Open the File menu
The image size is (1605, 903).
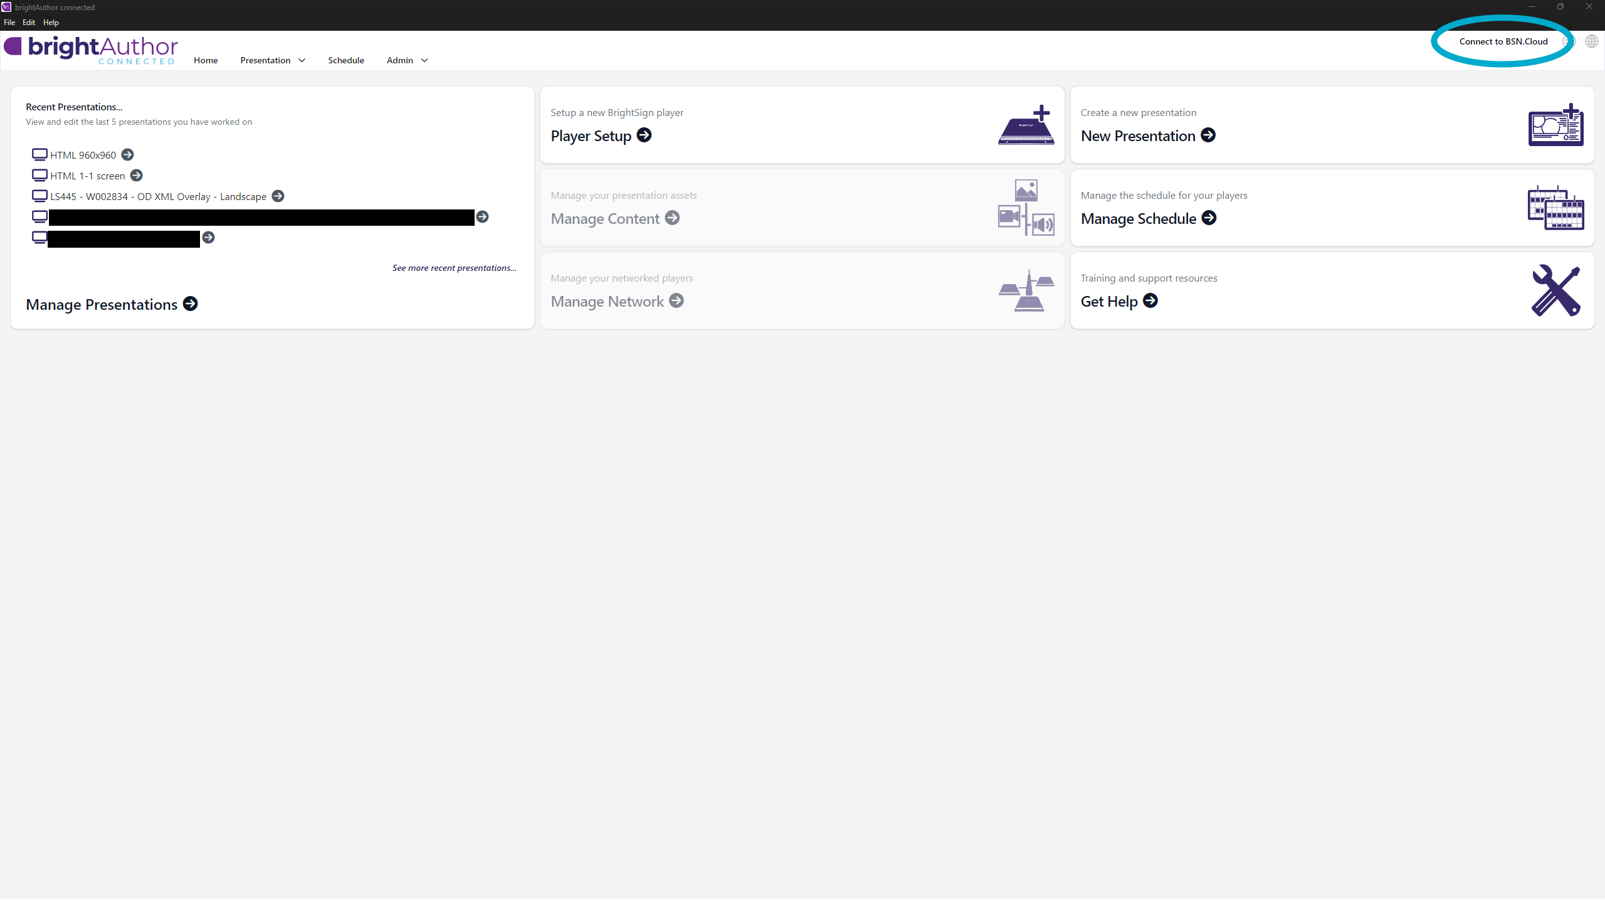click(9, 23)
